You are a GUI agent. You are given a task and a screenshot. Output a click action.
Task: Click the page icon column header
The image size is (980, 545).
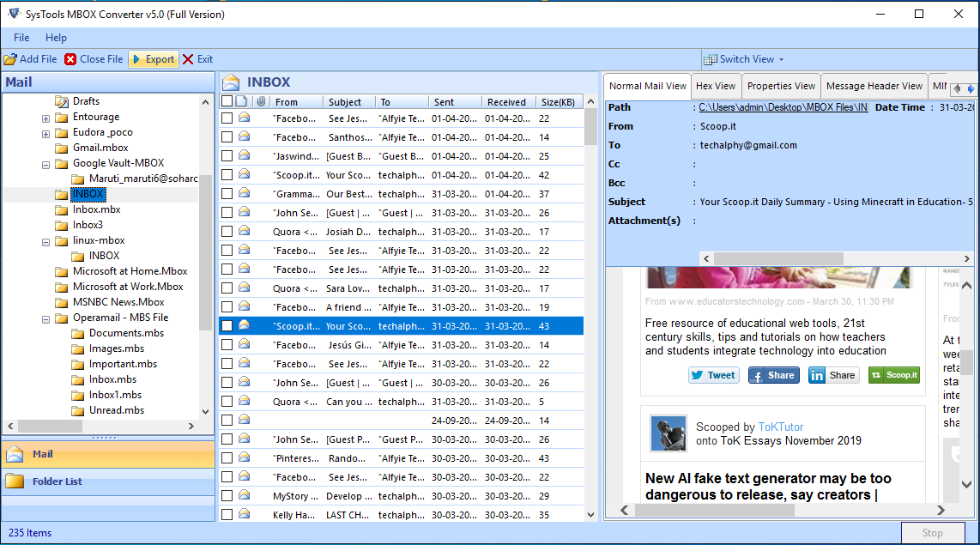pyautogui.click(x=241, y=101)
